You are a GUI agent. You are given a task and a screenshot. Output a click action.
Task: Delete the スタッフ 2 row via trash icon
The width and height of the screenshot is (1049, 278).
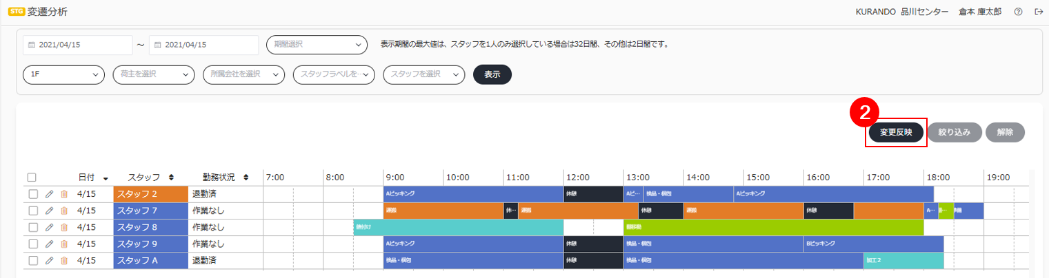64,194
